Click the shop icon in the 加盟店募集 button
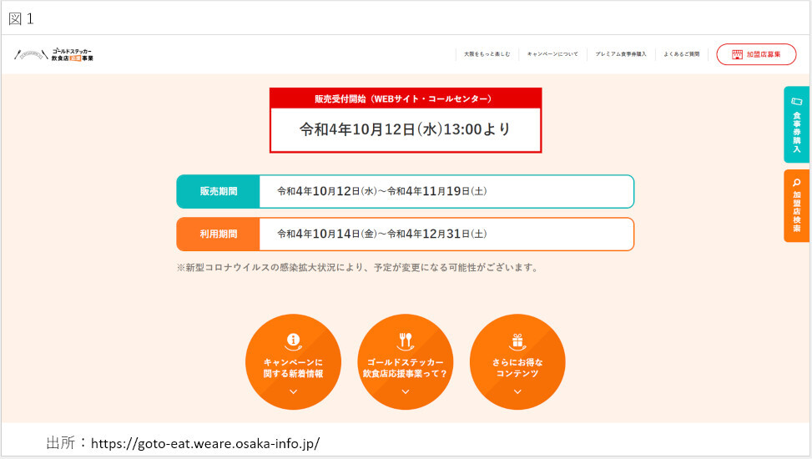 click(x=737, y=54)
